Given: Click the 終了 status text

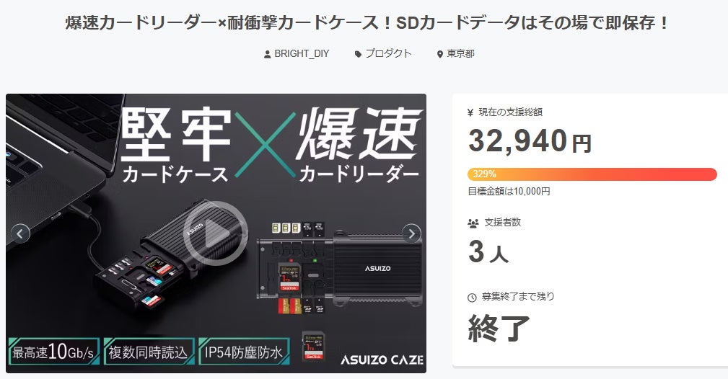Looking at the screenshot, I should pyautogui.click(x=499, y=329).
